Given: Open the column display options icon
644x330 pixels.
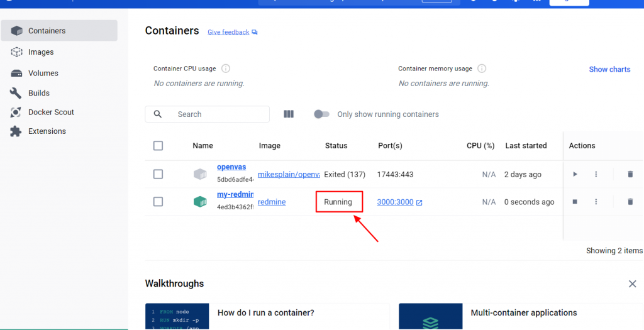Looking at the screenshot, I should point(289,114).
